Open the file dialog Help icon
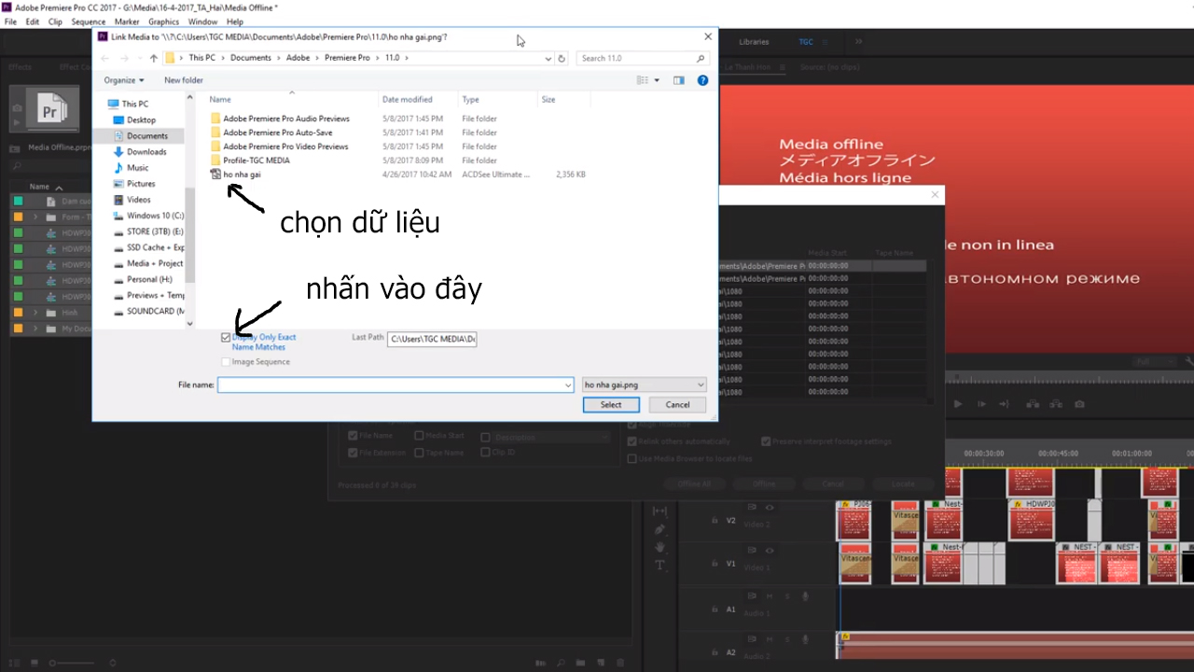Screen dimensions: 1194x672 tap(702, 80)
